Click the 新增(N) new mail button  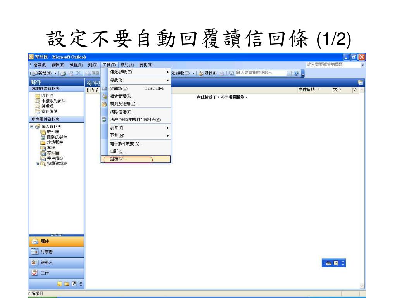pyautogui.click(x=42, y=73)
